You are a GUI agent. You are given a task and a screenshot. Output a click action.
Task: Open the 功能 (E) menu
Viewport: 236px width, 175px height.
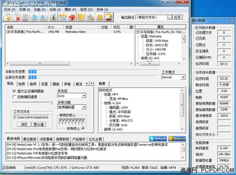[x=40, y=9]
